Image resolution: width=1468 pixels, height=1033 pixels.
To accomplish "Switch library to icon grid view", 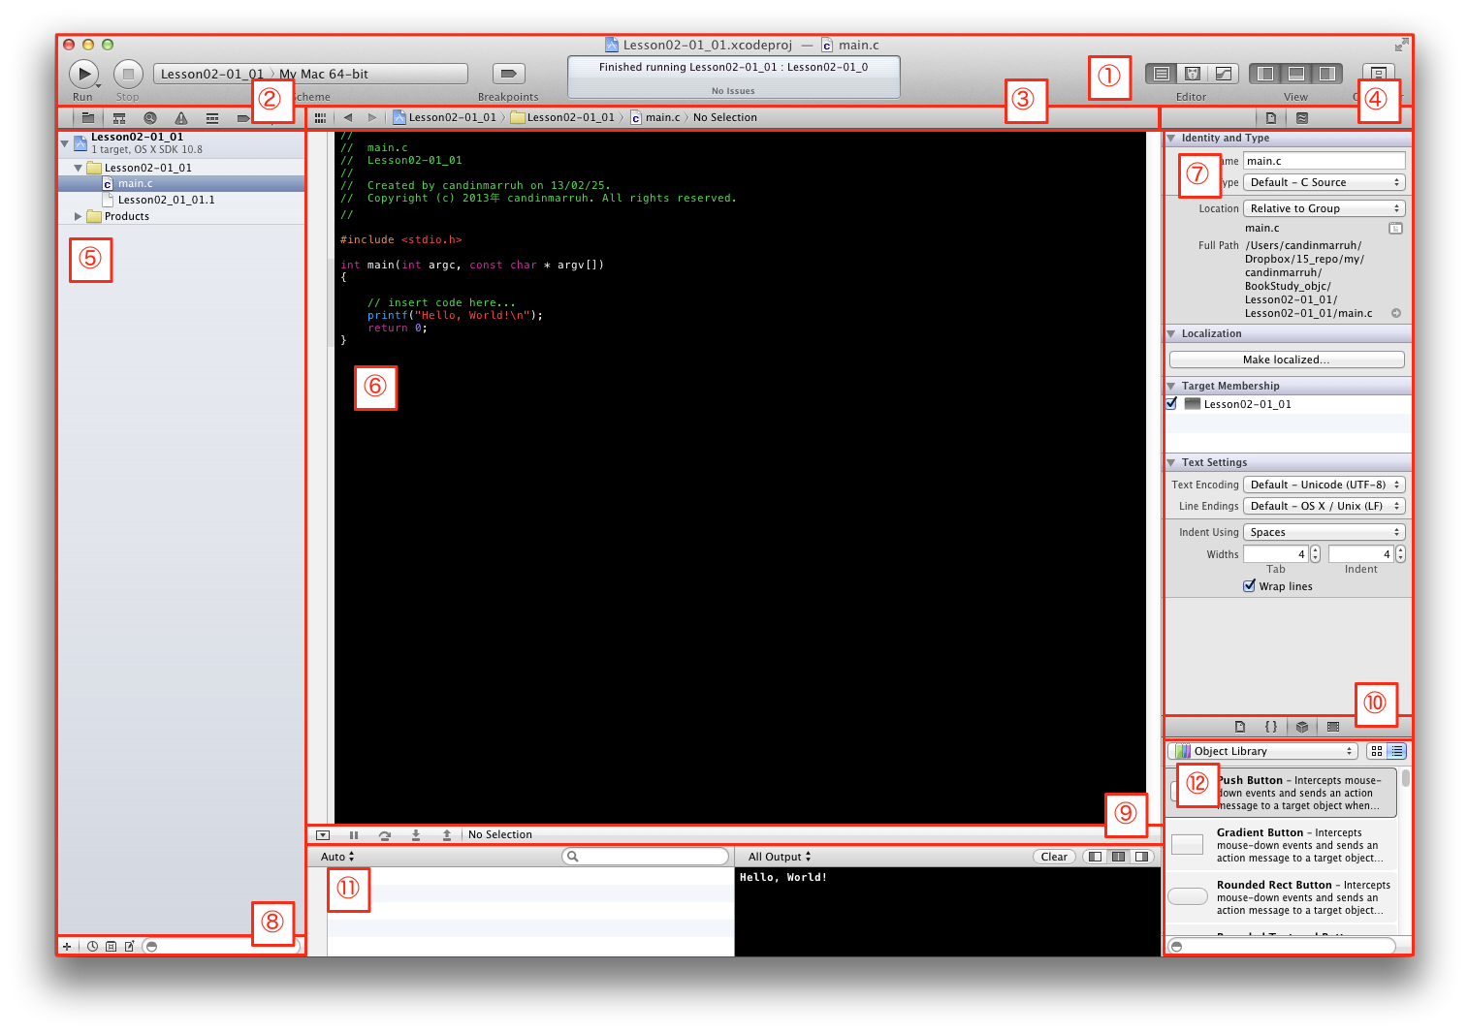I will [1377, 751].
